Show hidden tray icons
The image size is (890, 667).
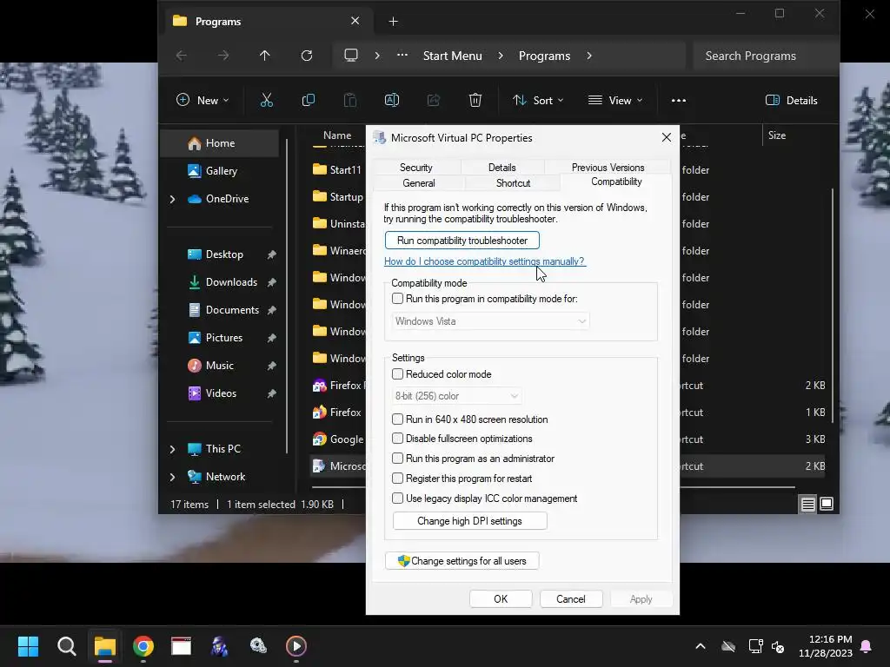701,646
